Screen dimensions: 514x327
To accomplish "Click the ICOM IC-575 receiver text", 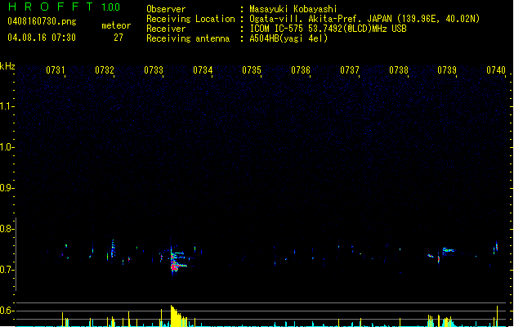I will 328,29.
